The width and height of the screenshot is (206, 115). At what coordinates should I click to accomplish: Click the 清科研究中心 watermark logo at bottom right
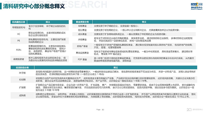(195, 109)
